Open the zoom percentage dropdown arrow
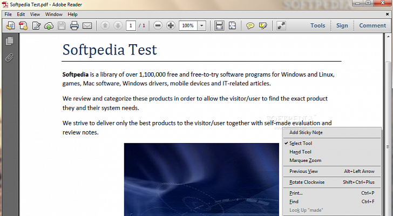This screenshot has height=216, width=393. (202, 25)
